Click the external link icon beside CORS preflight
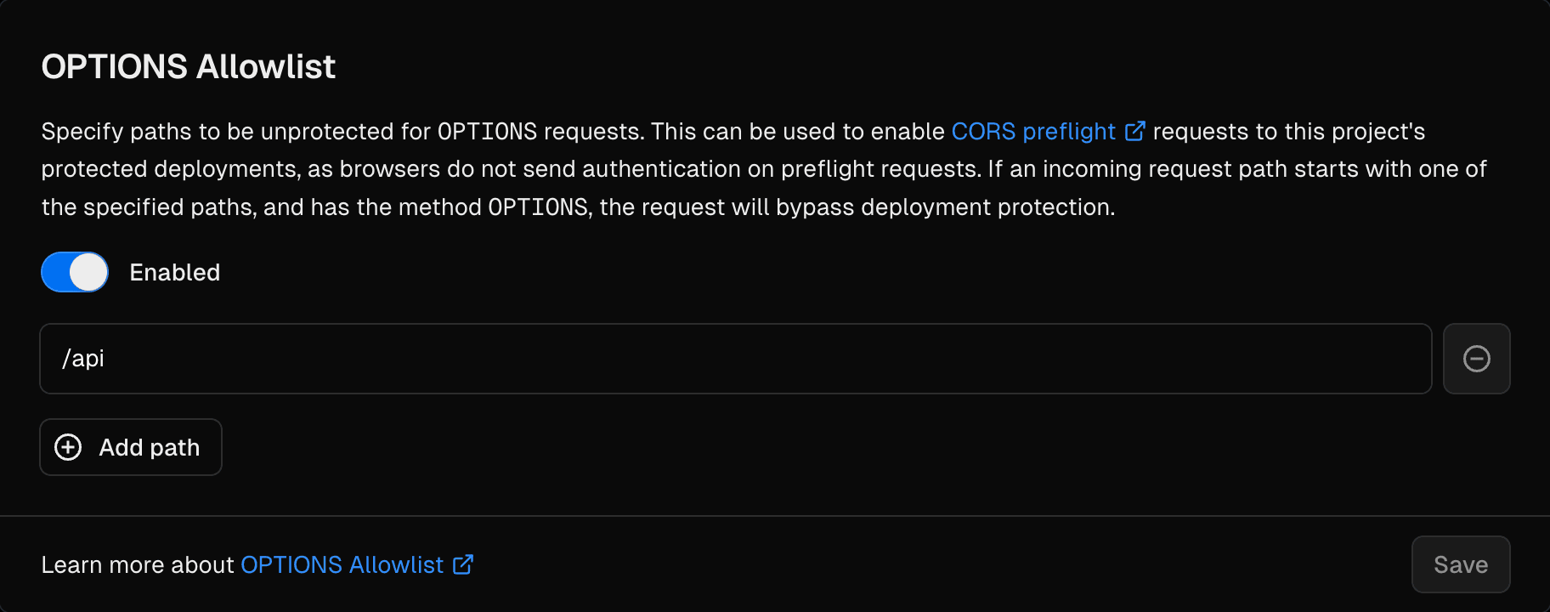The width and height of the screenshot is (1550, 612). point(1134,130)
